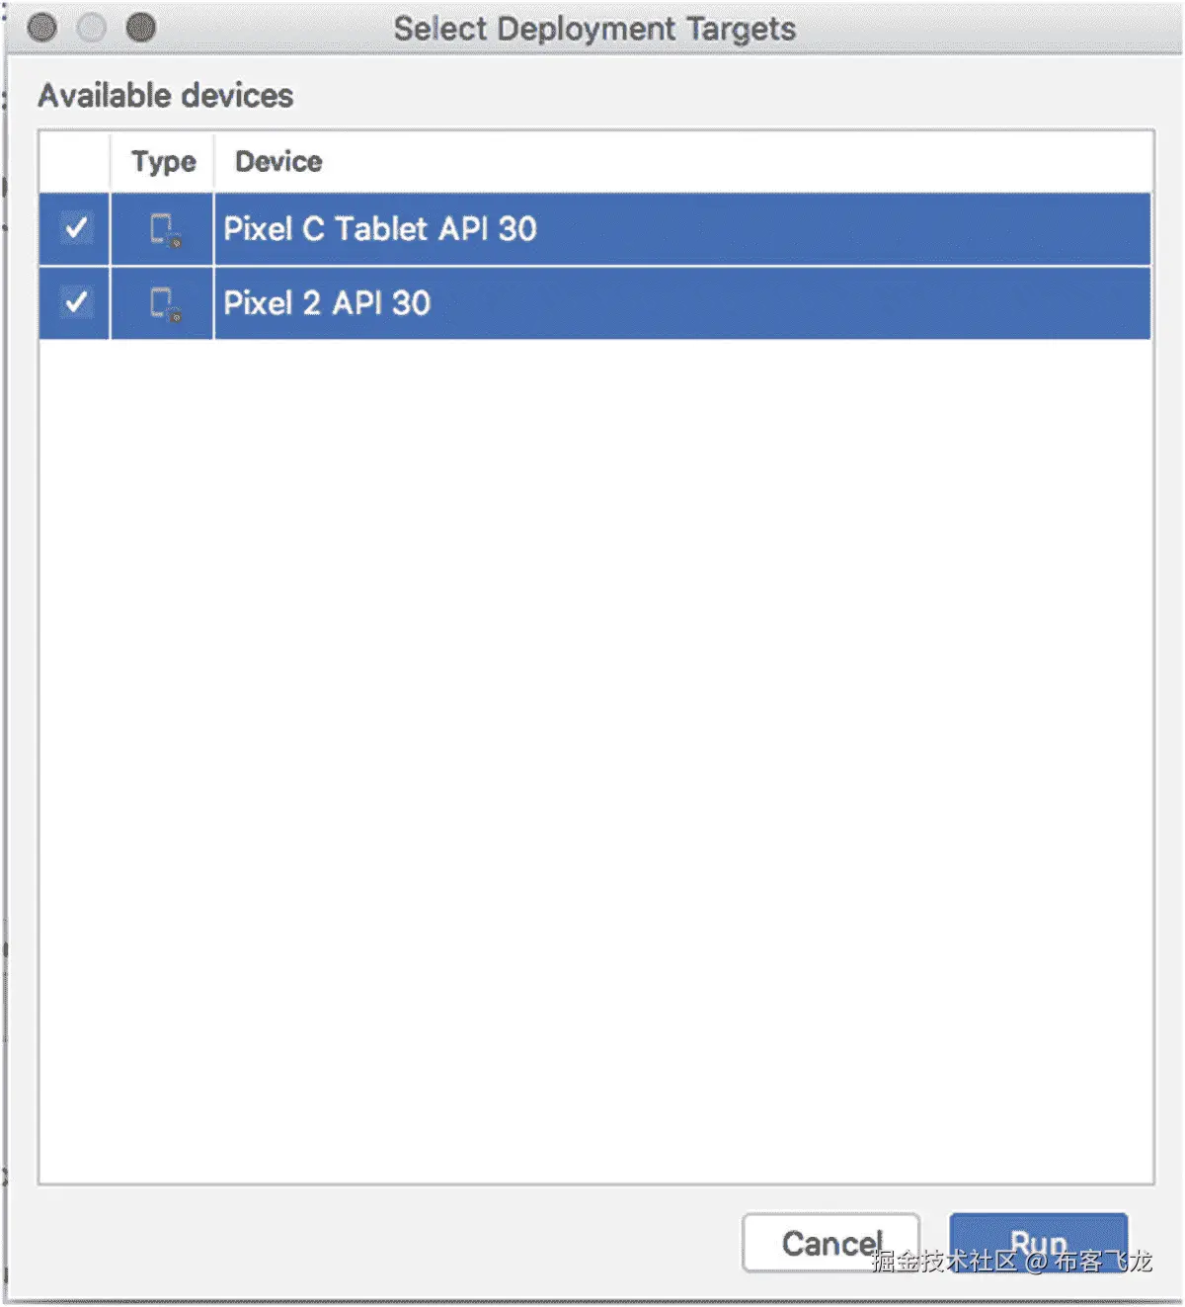Screen dimensions: 1185x1307
Task: Uncheck the Pixel C Tablet API 30 checkbox
Action: tap(76, 228)
